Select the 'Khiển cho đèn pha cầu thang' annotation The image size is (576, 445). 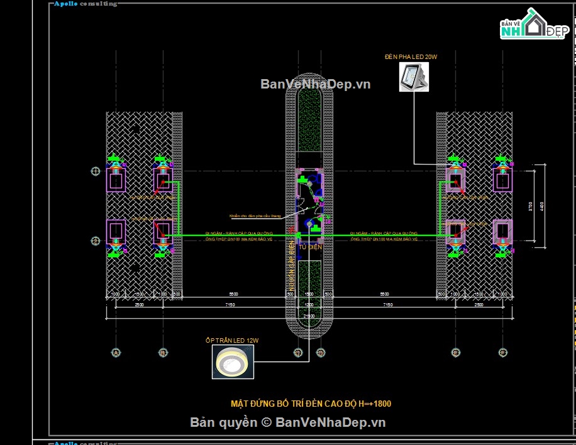coord(255,216)
